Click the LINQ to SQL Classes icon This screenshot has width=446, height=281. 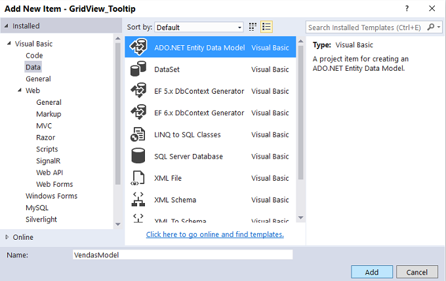point(138,134)
